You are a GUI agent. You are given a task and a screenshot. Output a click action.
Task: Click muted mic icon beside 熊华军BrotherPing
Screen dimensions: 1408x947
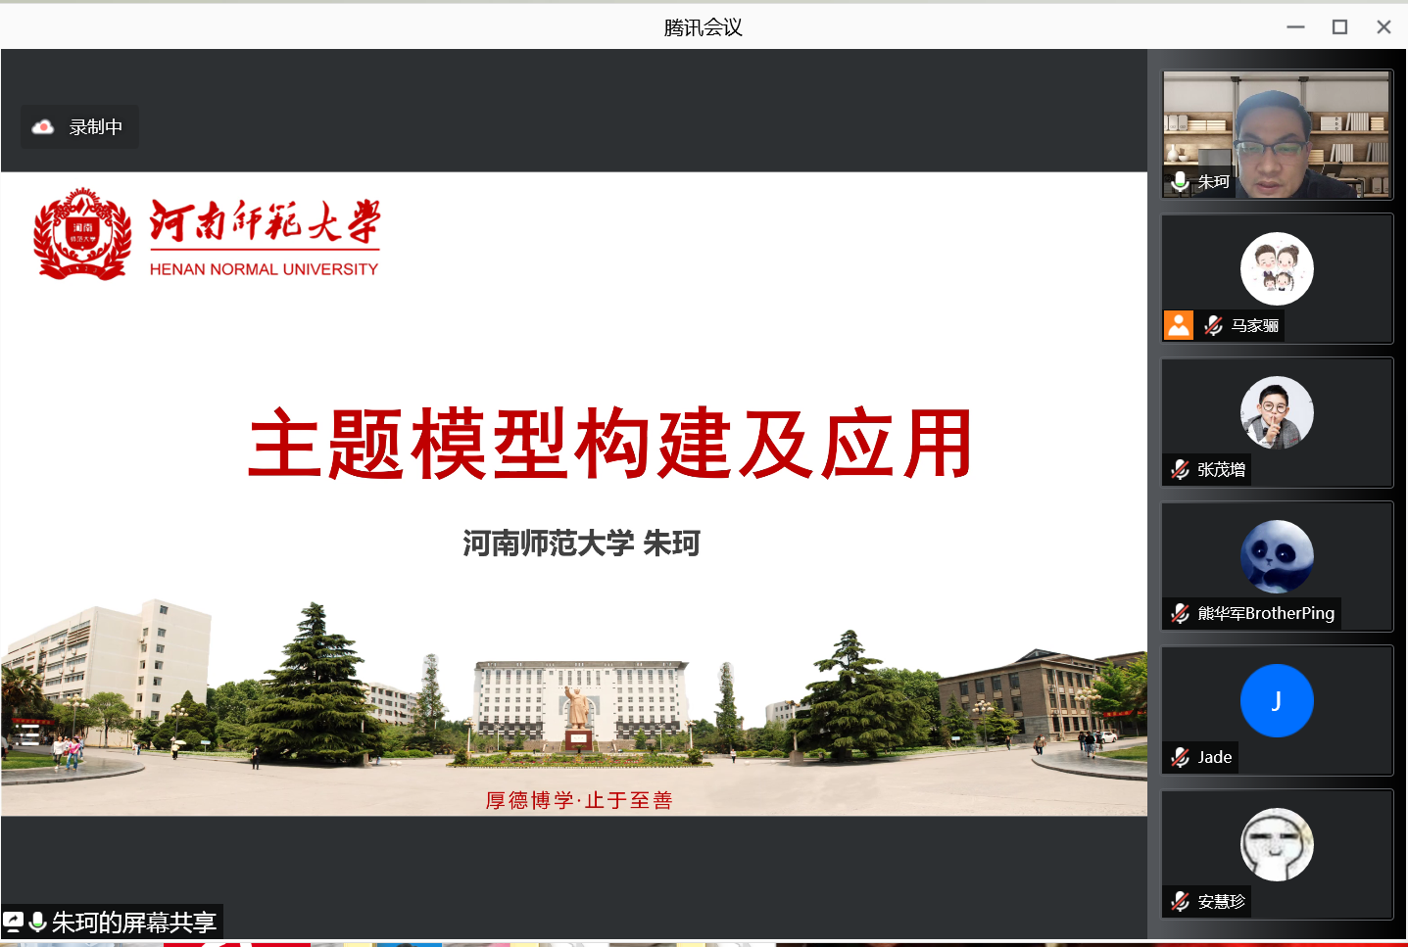point(1180,614)
